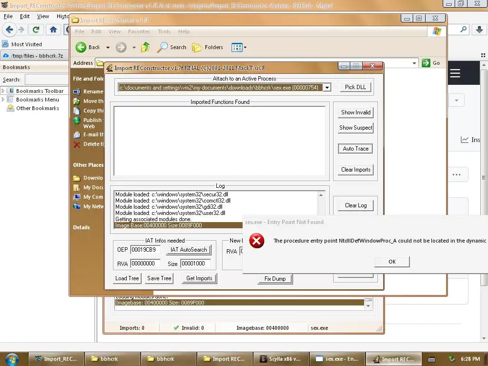The width and height of the screenshot is (488, 366).
Task: Click IAT AutoSearch button
Action: [x=189, y=250]
